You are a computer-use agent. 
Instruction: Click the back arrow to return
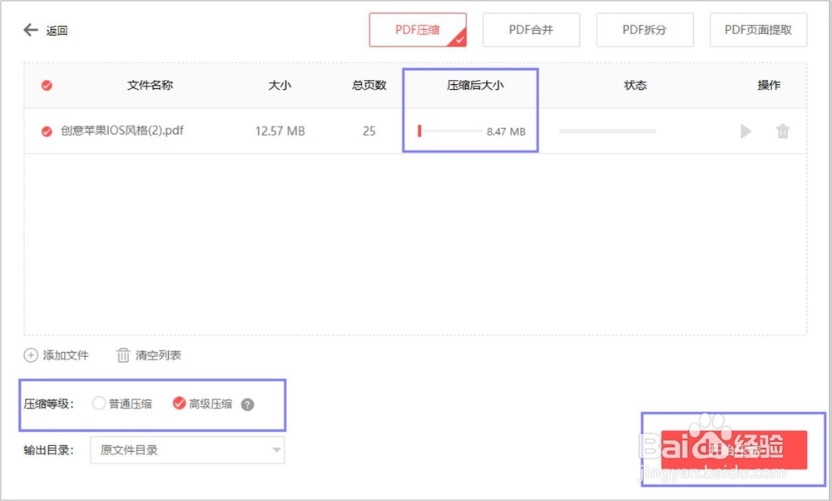30,29
